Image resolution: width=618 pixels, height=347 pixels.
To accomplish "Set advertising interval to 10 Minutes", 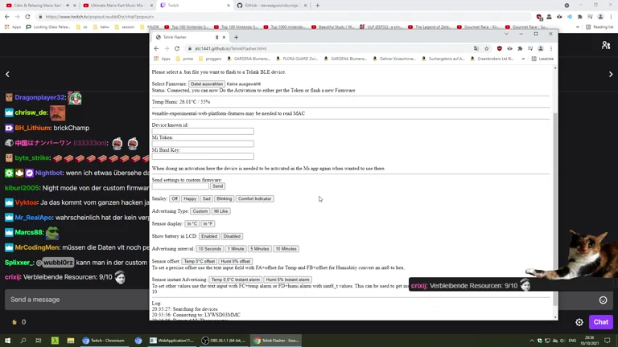I will [286, 249].
